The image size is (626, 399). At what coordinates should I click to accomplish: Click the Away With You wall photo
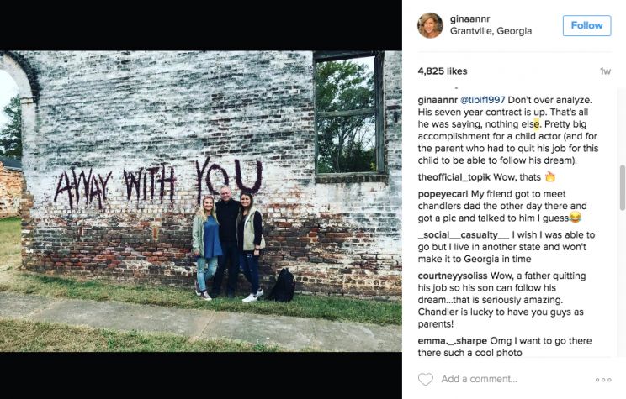tap(201, 202)
